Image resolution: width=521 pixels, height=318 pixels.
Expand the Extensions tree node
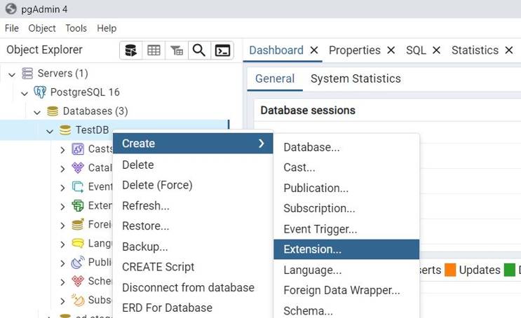tap(63, 207)
